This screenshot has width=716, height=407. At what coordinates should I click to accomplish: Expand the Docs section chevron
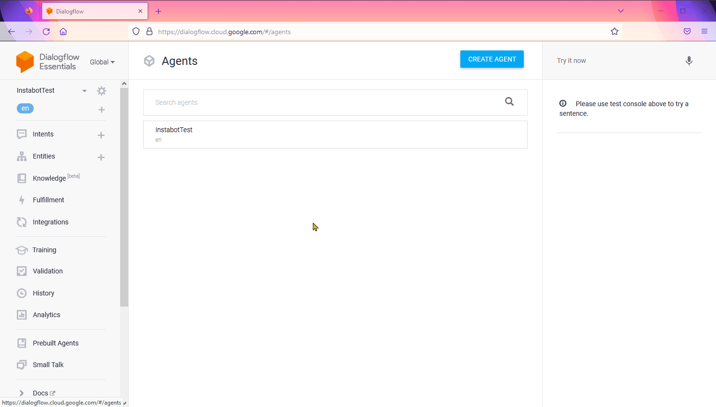[22, 393]
